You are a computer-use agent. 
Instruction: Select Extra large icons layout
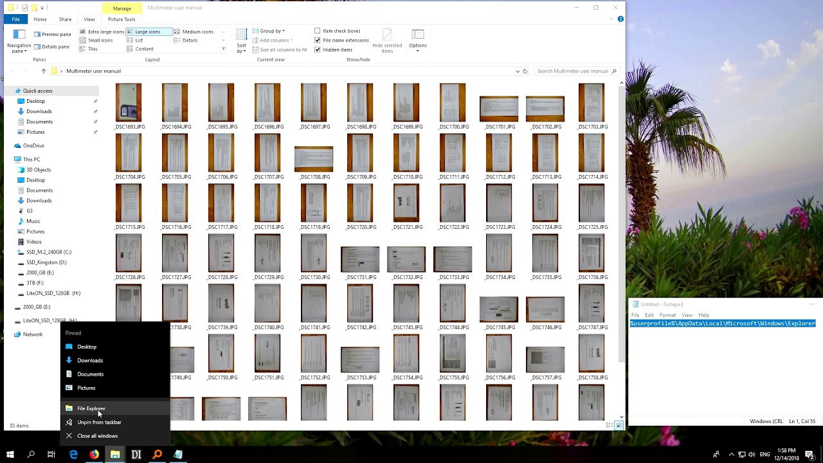point(102,32)
